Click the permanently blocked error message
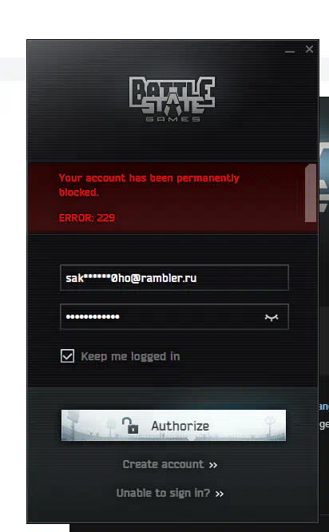Image resolution: width=329 pixels, height=532 pixels. point(149,185)
